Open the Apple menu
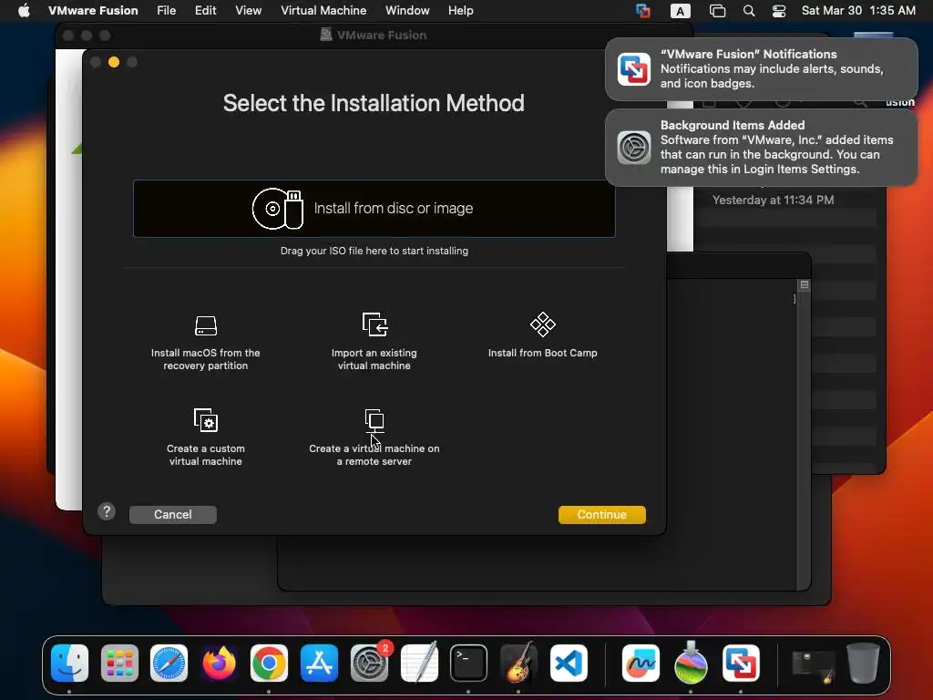 [x=24, y=10]
